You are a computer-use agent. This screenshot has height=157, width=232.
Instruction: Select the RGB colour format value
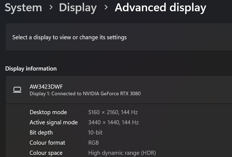93,143
